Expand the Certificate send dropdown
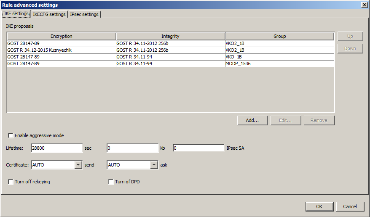The width and height of the screenshot is (370, 217). pyautogui.click(x=78, y=165)
